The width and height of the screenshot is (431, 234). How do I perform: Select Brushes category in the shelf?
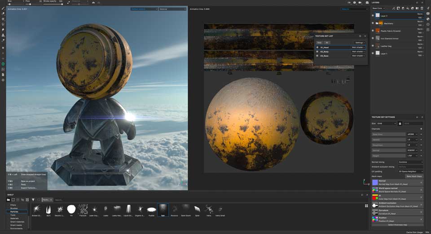click(x=14, y=208)
